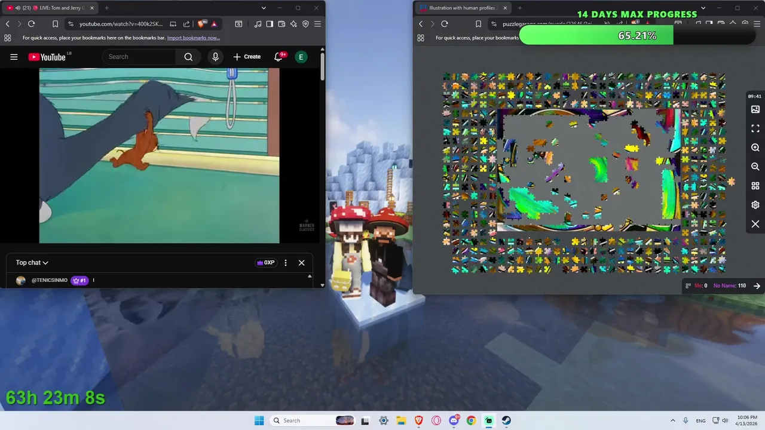Open Leo AI sparkle icon in YouTube window
This screenshot has height=430, width=765.
[293, 24]
